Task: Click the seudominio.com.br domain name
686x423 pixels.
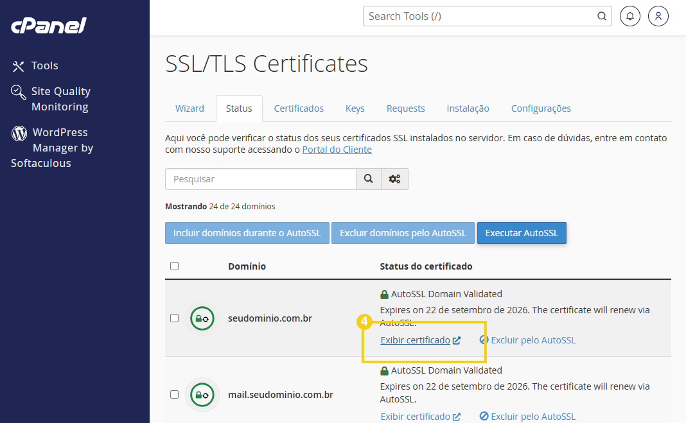Action: (270, 318)
